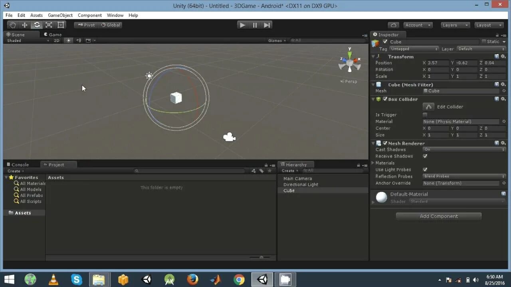Open the Project Create menu
This screenshot has height=287, width=511.
point(16,171)
